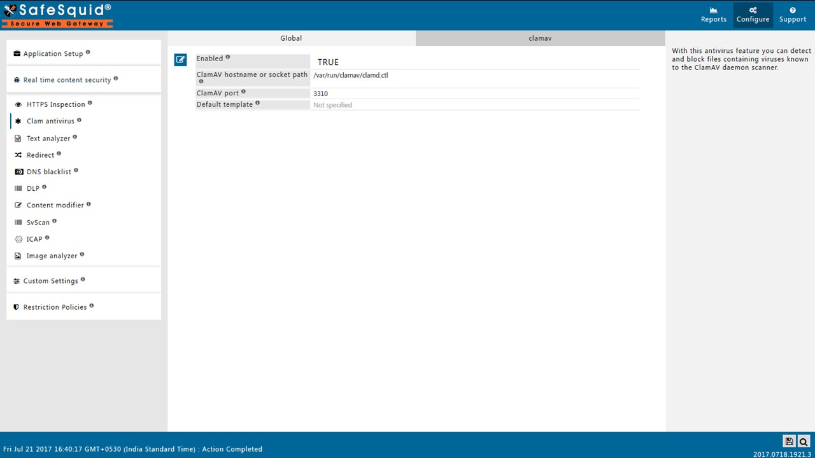Switch to the clamav tab
Screen dimensions: 815x458
point(540,38)
